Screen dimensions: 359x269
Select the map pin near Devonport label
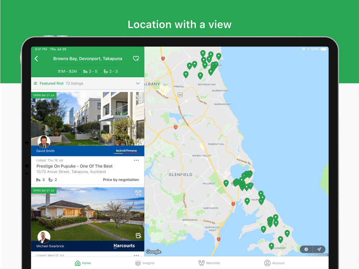271,246
